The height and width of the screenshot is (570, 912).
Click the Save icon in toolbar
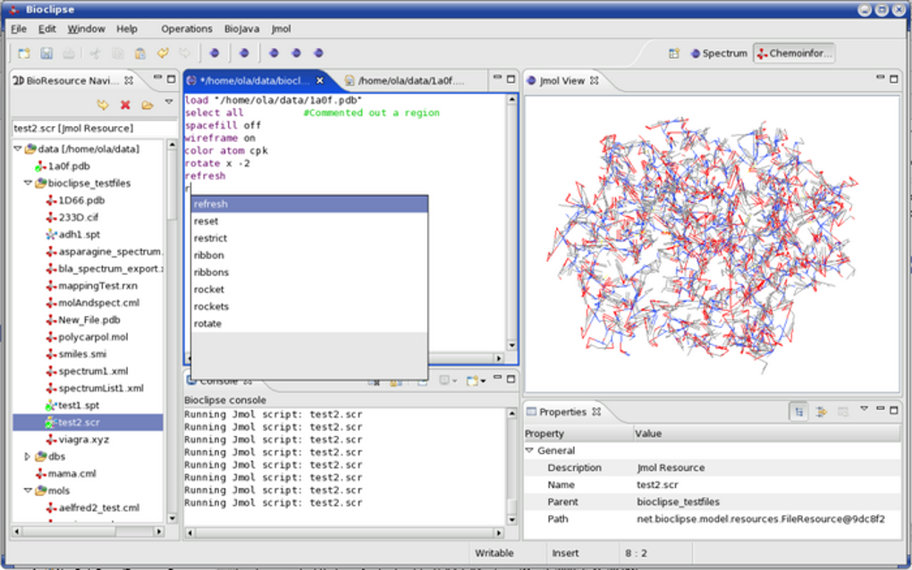click(46, 54)
